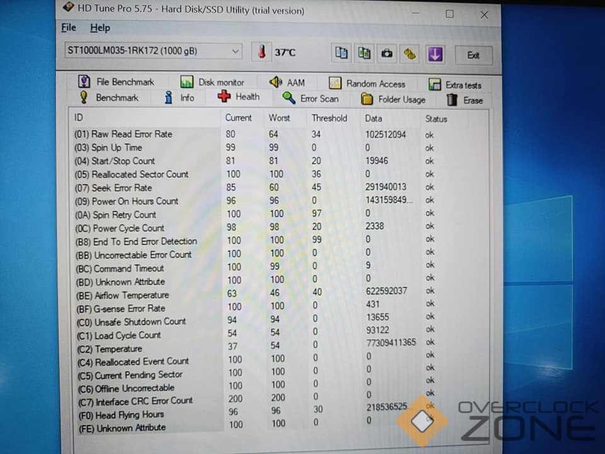Sort by the Status column header
This screenshot has width=605, height=454.
pyautogui.click(x=436, y=119)
